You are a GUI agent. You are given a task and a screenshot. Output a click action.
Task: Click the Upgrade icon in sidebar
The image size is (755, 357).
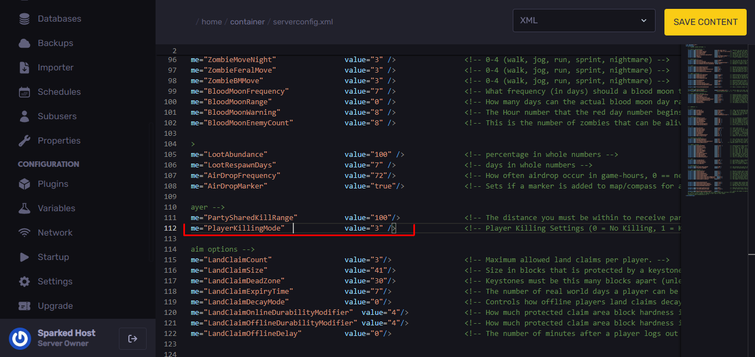24,306
